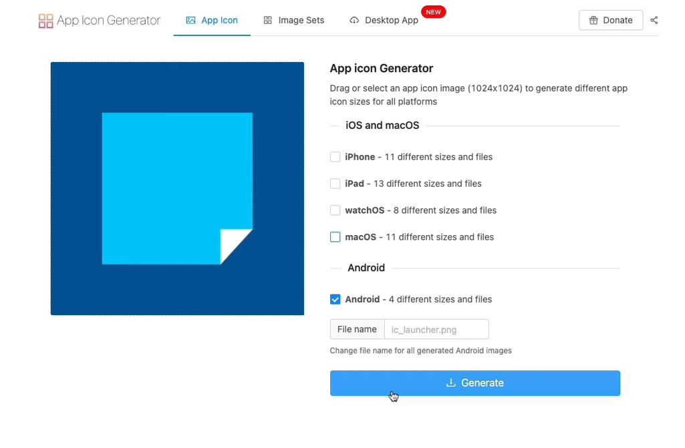Check the watchOS option
The width and height of the screenshot is (685, 448).
click(335, 210)
